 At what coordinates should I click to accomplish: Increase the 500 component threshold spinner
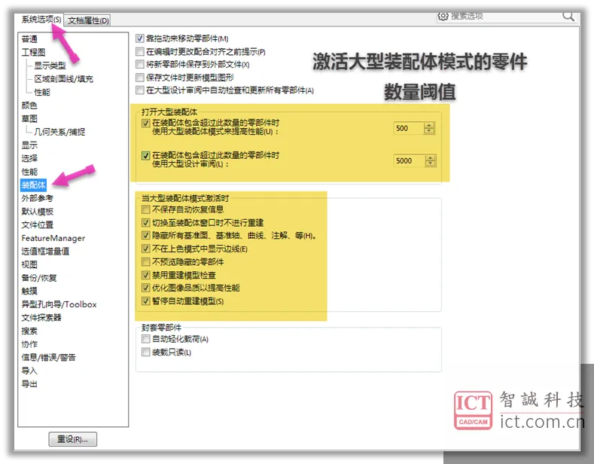pyautogui.click(x=429, y=126)
